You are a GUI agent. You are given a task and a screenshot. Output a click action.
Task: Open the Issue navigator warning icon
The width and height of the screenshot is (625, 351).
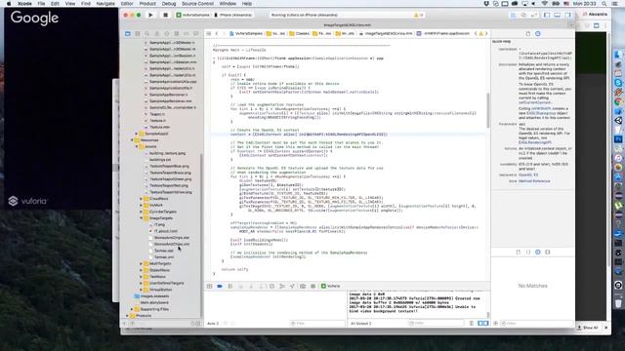157,34
